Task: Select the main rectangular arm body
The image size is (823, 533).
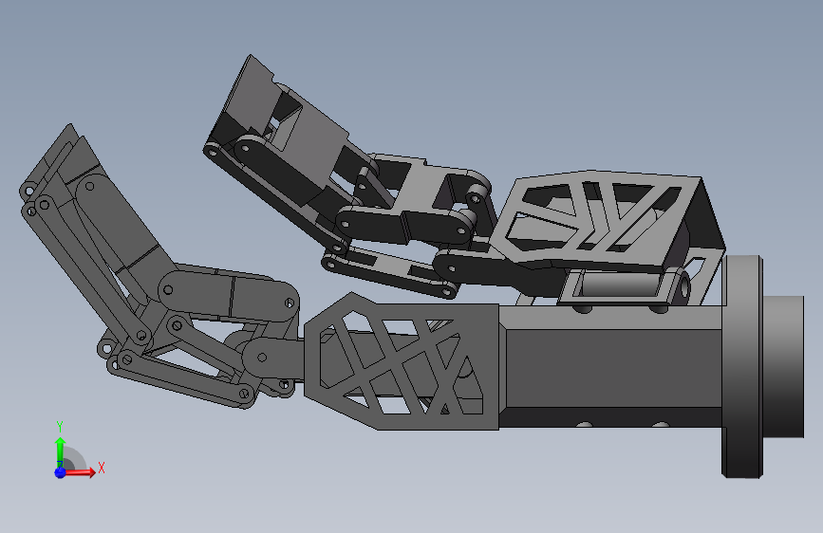Action: click(611, 367)
